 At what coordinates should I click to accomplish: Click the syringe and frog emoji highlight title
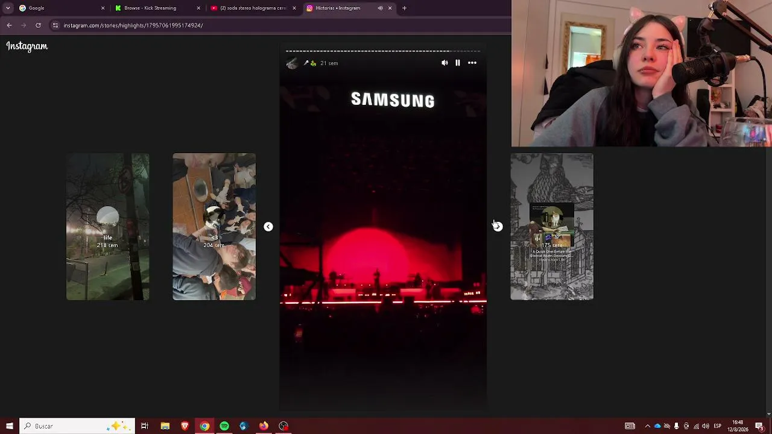(x=310, y=63)
